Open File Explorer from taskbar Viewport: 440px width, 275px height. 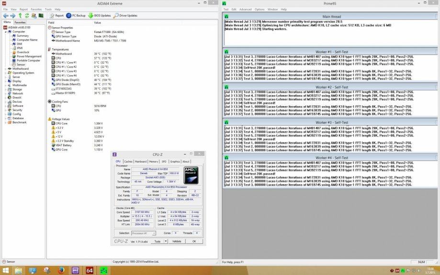click(19, 271)
